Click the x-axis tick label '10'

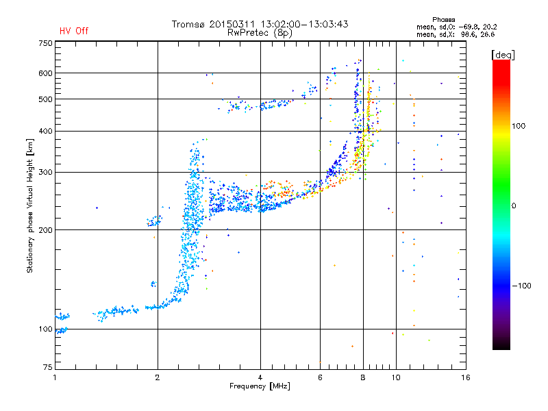[396, 377]
